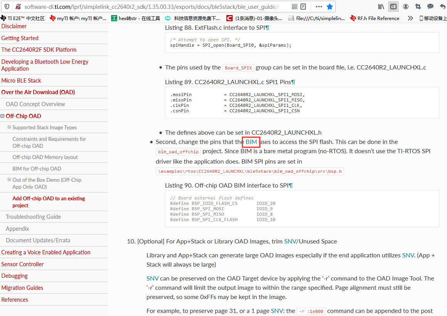The height and width of the screenshot is (316, 447).
Task: Follow the BIM hyperlink in the text
Action: pos(251,142)
